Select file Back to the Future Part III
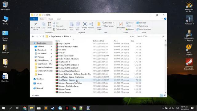Screen dimensions: 197x111 pos(68,47)
